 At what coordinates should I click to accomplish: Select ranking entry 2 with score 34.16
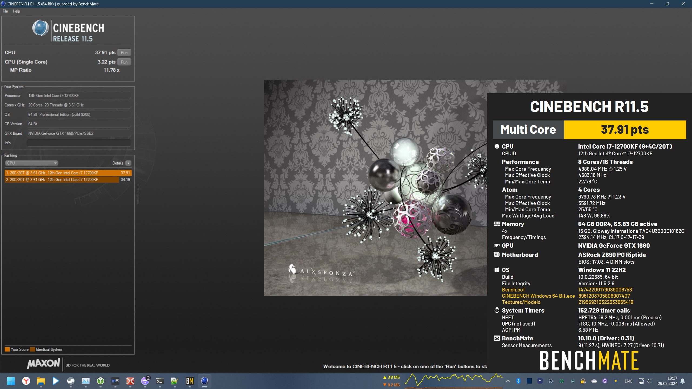pyautogui.click(x=68, y=179)
